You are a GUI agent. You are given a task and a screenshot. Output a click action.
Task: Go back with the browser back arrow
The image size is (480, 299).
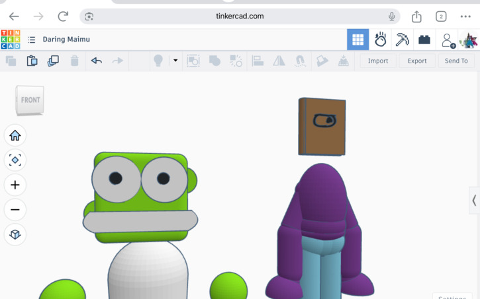click(x=14, y=16)
